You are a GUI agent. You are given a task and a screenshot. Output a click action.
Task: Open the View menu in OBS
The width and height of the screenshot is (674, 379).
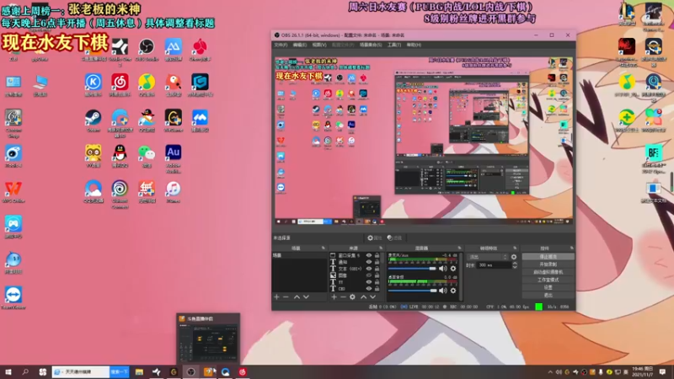click(x=319, y=45)
